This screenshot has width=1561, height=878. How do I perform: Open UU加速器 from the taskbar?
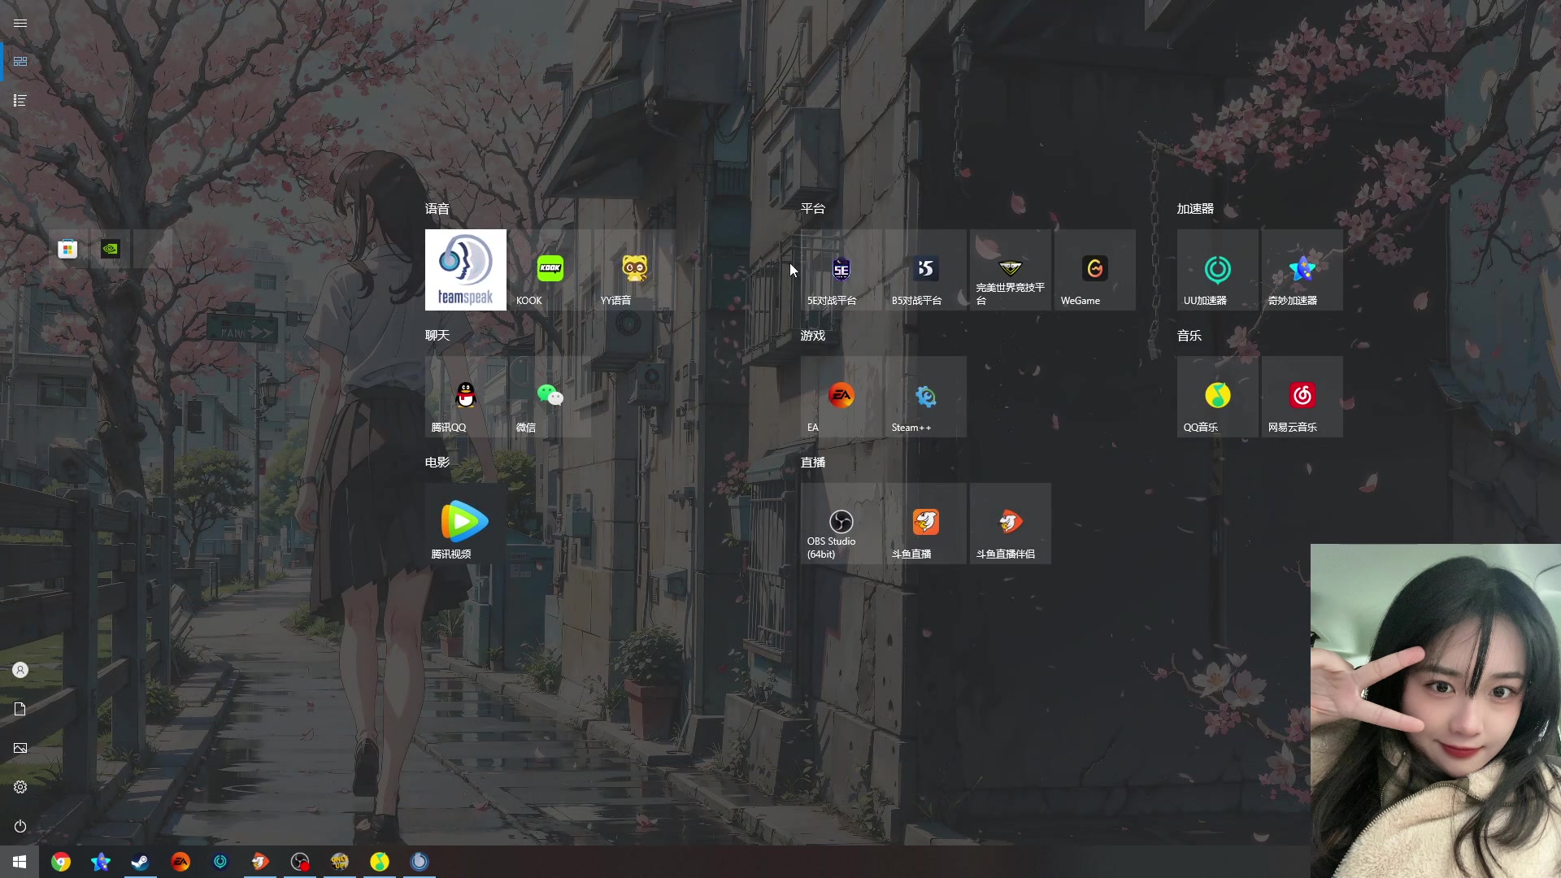(220, 862)
